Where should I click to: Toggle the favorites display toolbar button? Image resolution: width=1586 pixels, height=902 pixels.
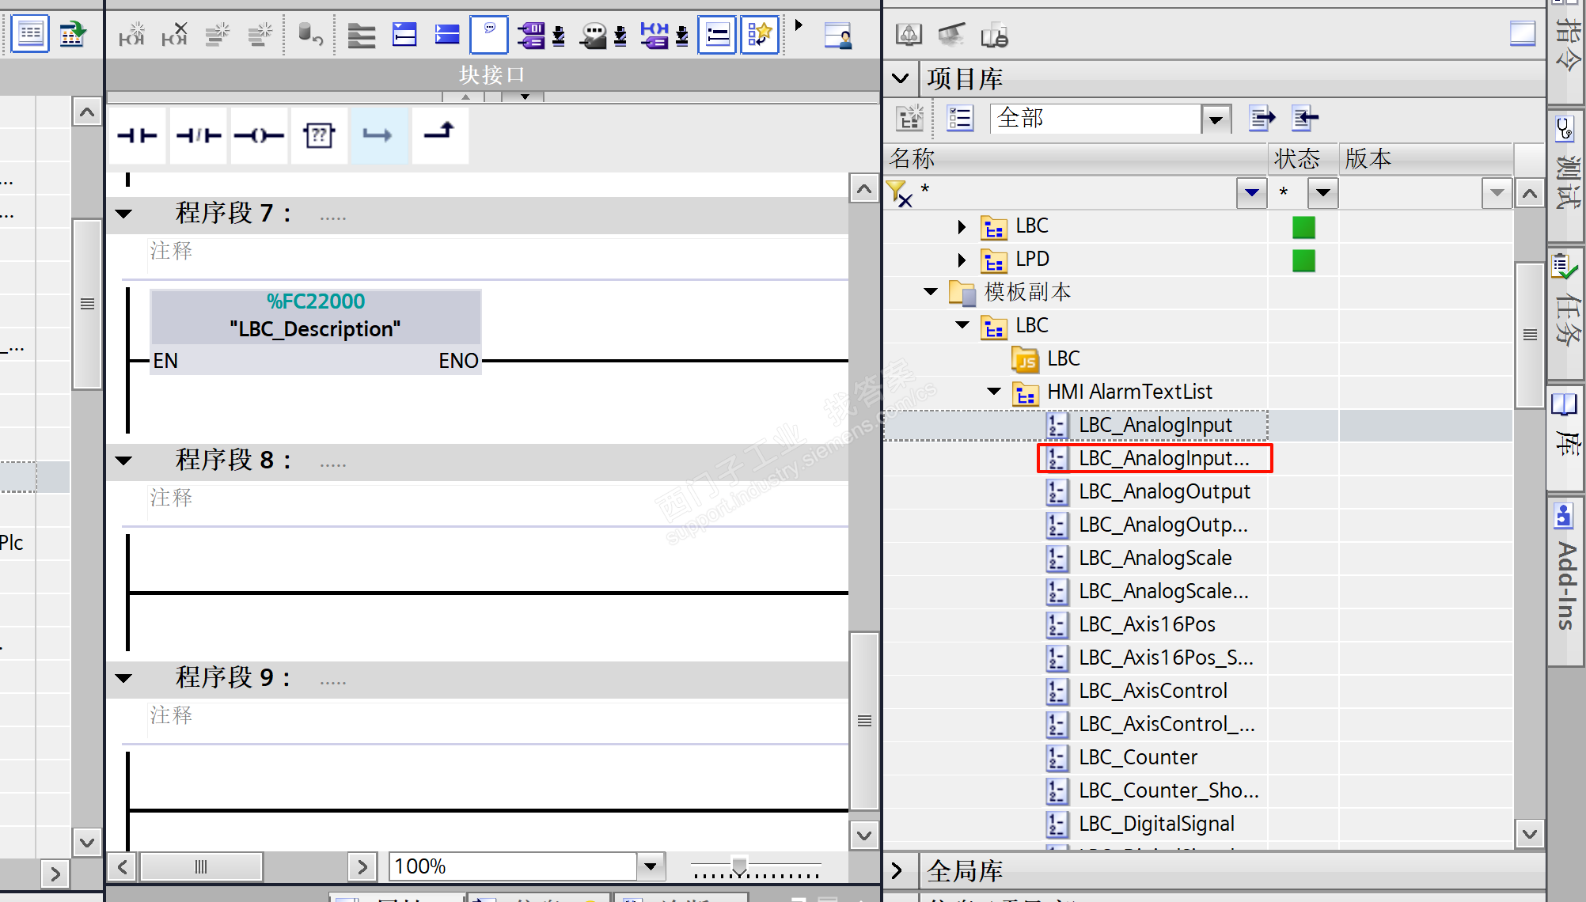click(760, 35)
